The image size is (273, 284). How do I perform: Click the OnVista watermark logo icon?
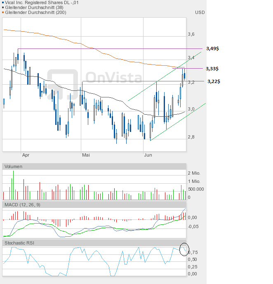tap(62, 84)
